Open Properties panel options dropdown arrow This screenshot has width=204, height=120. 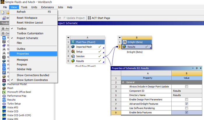coord(193,68)
